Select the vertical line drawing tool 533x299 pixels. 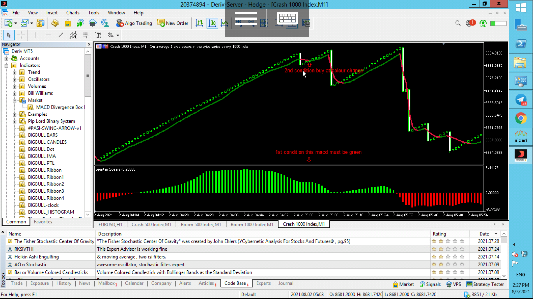click(x=36, y=35)
